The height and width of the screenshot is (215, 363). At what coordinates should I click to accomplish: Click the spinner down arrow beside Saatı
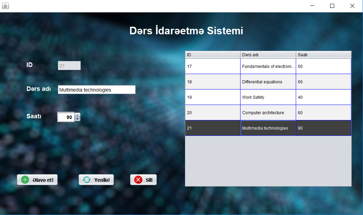point(78,119)
